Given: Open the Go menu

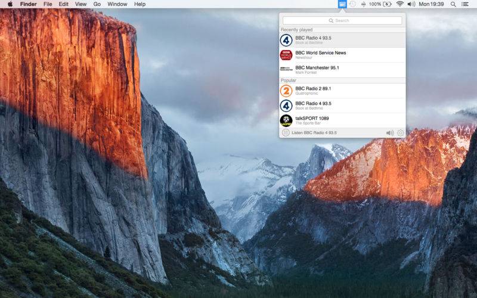Looking at the screenshot, I should coord(97,4).
